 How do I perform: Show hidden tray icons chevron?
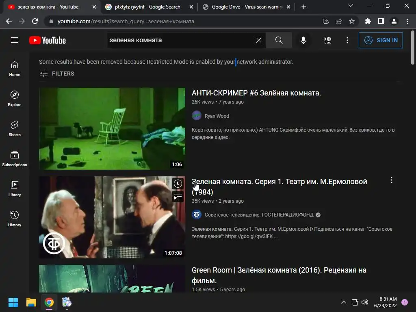(x=344, y=302)
